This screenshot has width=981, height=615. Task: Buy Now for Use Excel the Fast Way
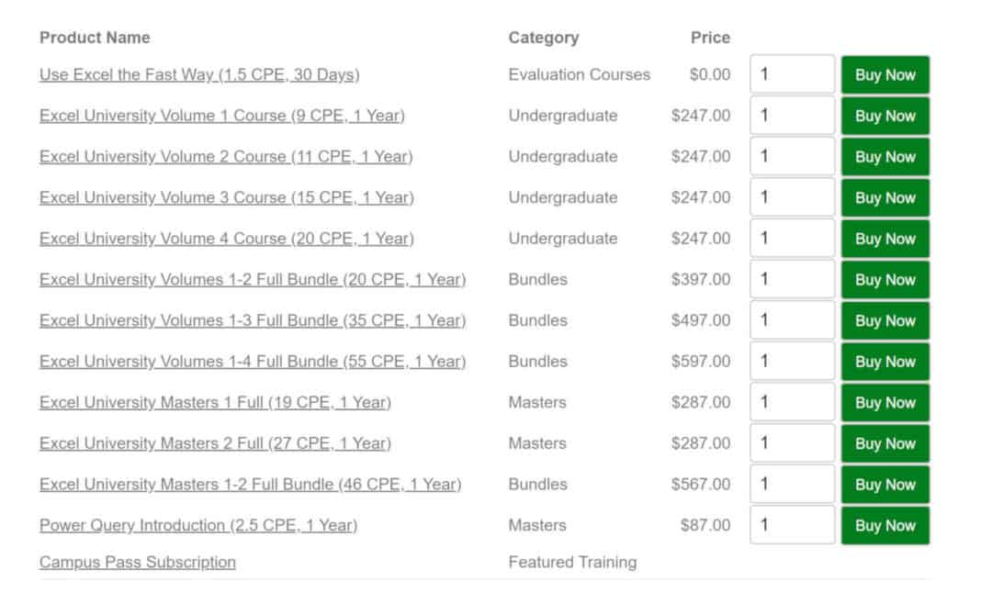(x=885, y=74)
